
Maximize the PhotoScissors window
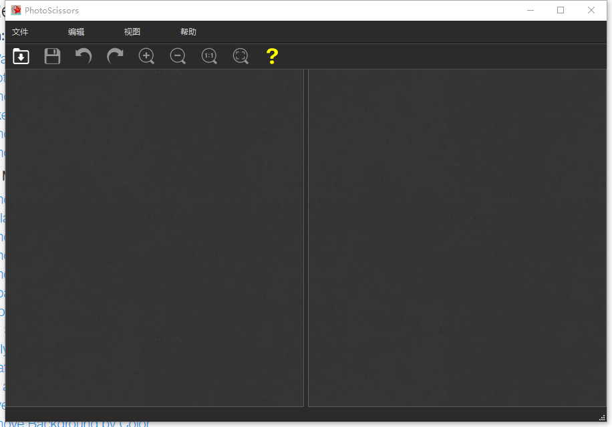[x=561, y=10]
